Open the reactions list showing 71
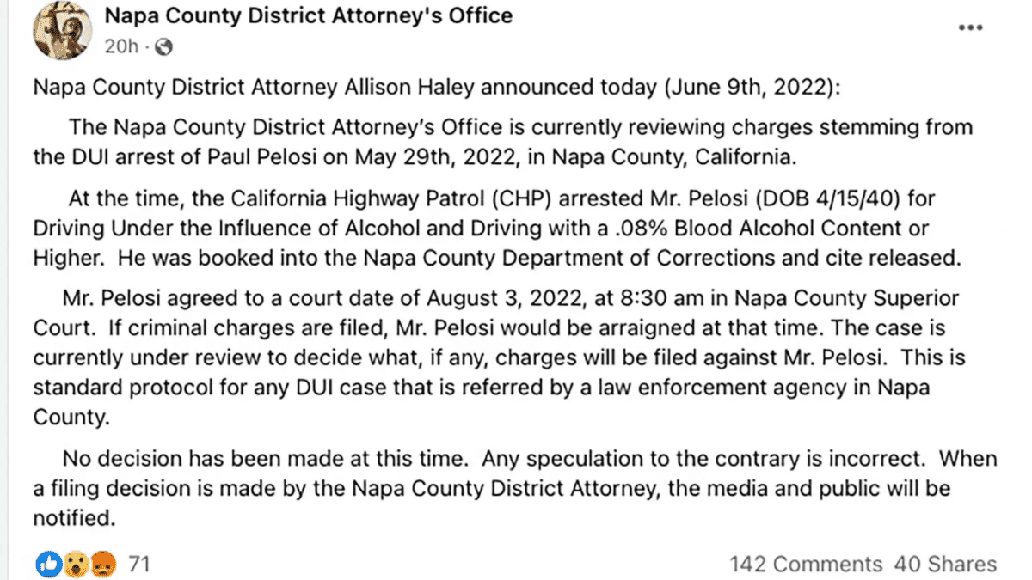The image size is (1032, 580). (x=138, y=564)
